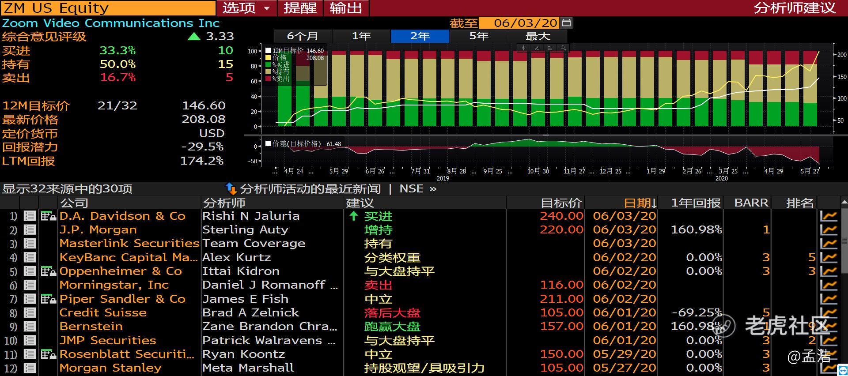
Task: Open the report document icon for Masterlink Securities
Action: (30, 243)
